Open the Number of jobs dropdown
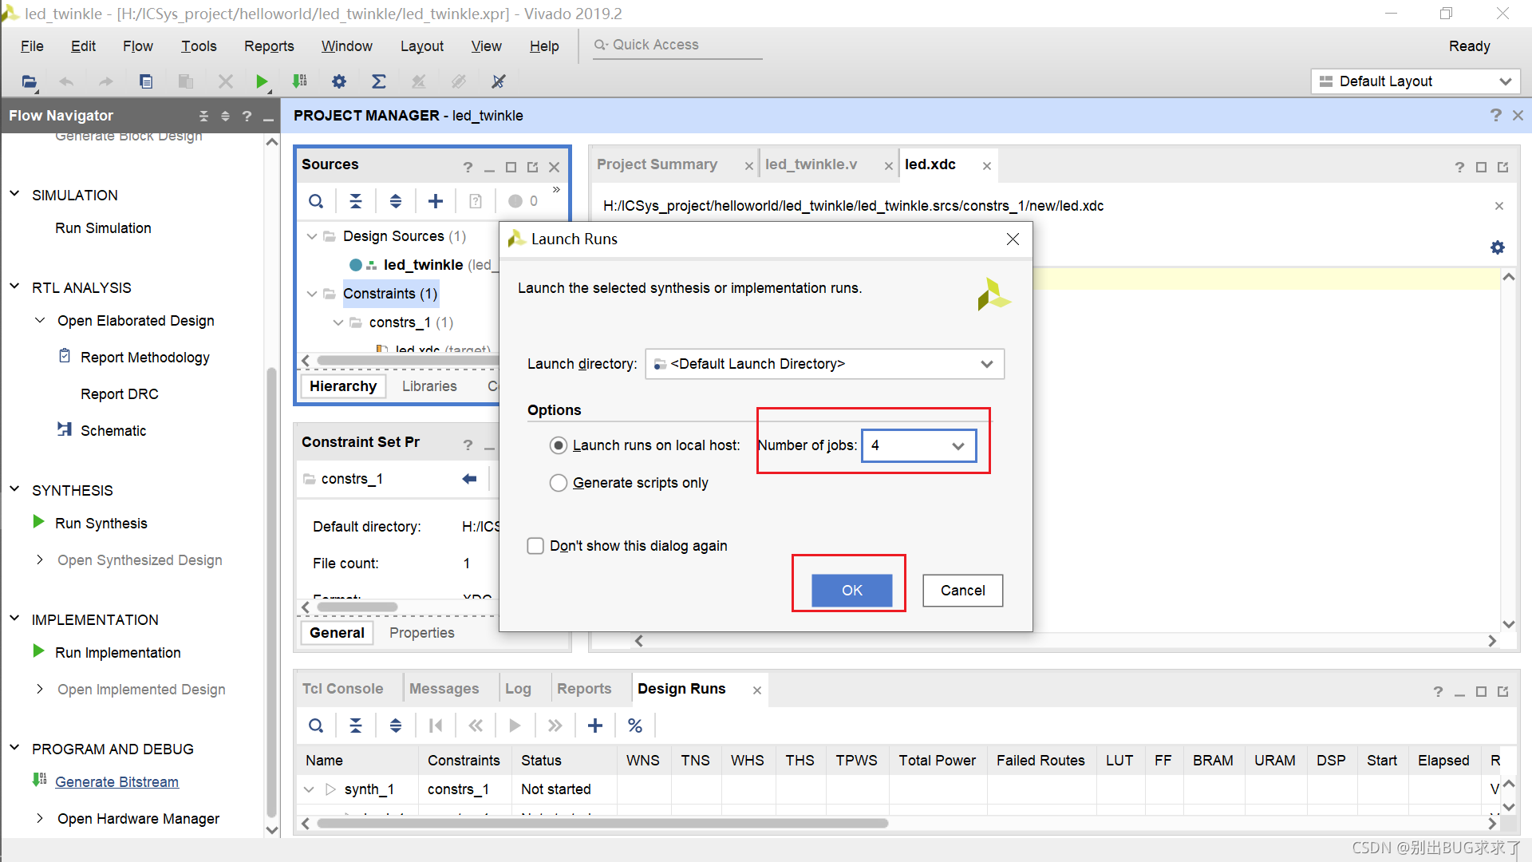Viewport: 1532px width, 862px height. pos(958,445)
